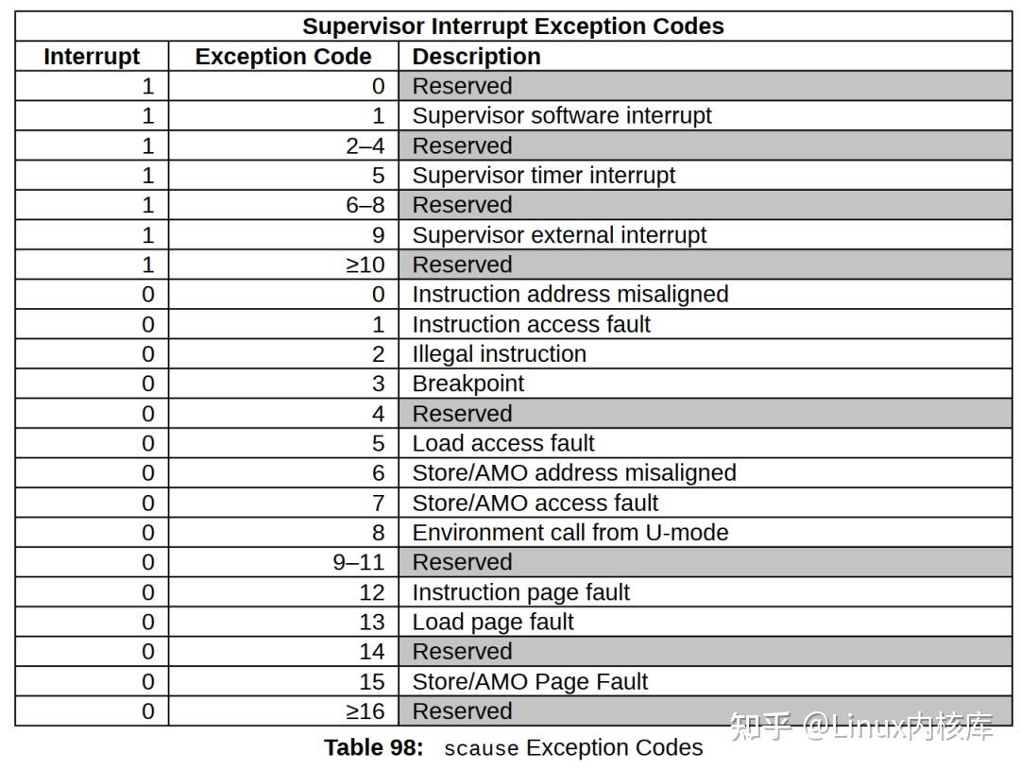1020x769 pixels.
Task: Select the Interrupt column header
Action: (x=92, y=57)
